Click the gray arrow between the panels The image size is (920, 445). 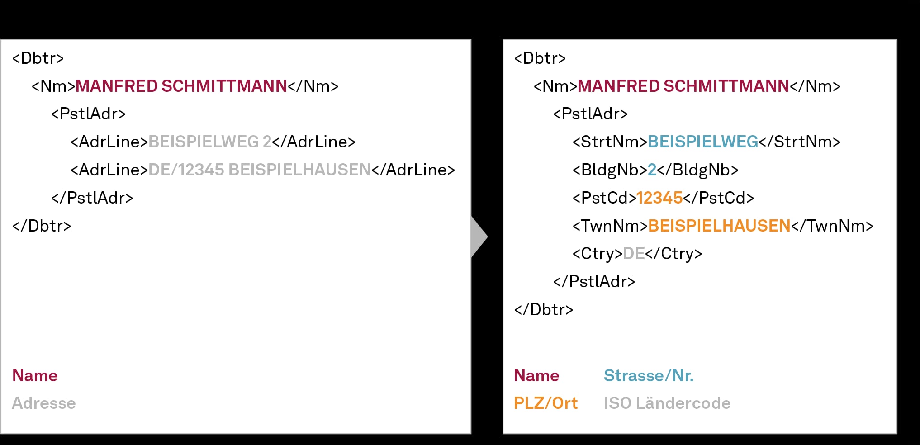pos(479,237)
